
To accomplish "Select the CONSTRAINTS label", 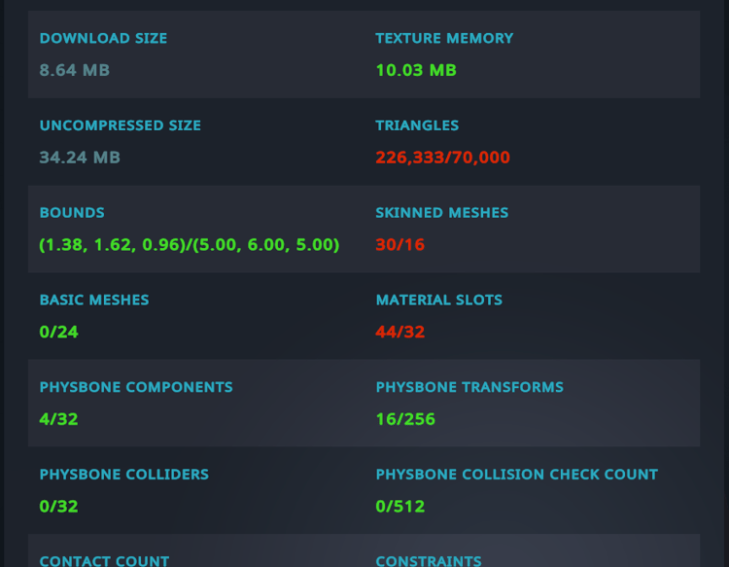I will (x=429, y=561).
